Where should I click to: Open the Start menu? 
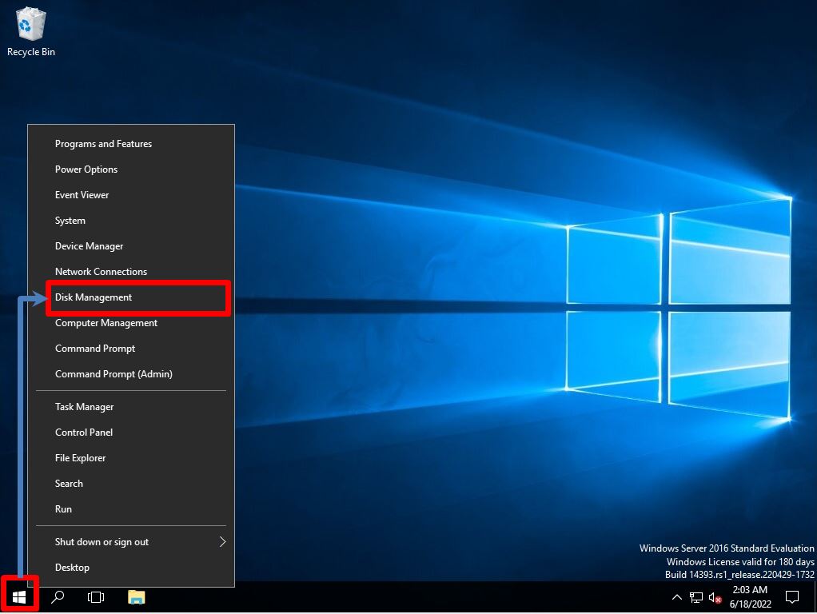pos(18,595)
